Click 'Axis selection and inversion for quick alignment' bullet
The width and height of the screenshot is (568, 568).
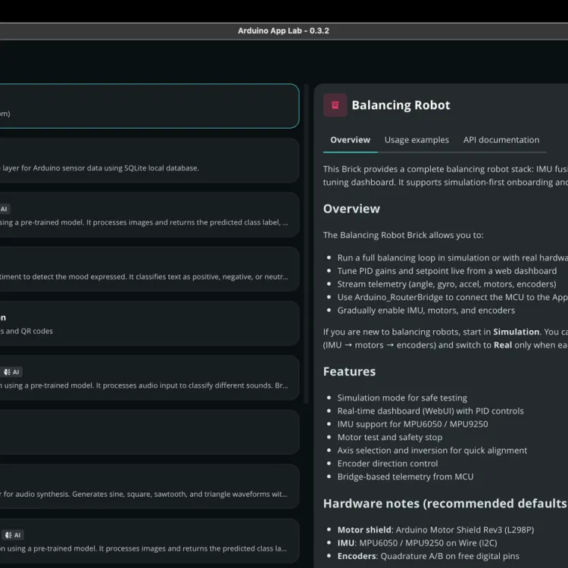[x=432, y=451]
